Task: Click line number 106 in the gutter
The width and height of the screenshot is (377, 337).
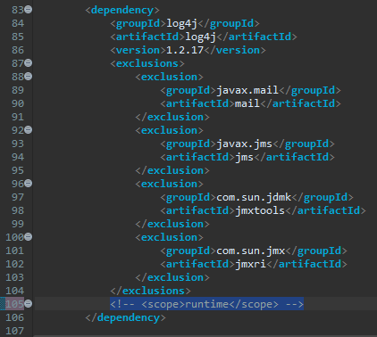Action: 15,317
